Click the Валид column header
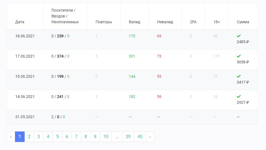Screen dimensions: 266x150 pos(134,22)
